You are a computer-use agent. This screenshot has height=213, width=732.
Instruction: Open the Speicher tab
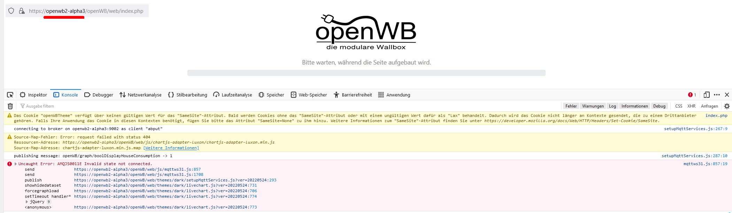271,95
